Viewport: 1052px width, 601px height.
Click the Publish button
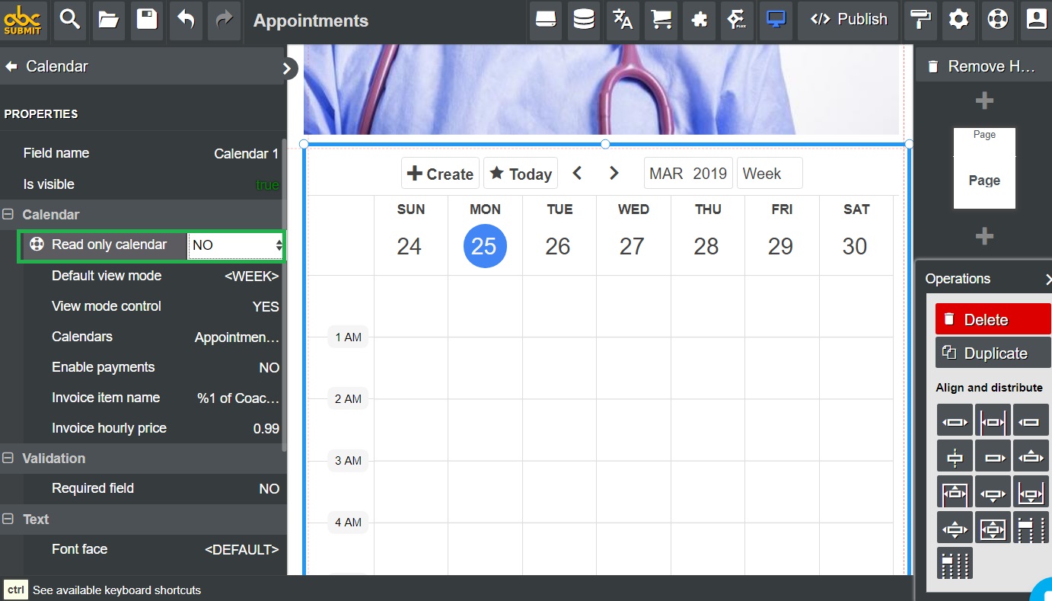(848, 20)
